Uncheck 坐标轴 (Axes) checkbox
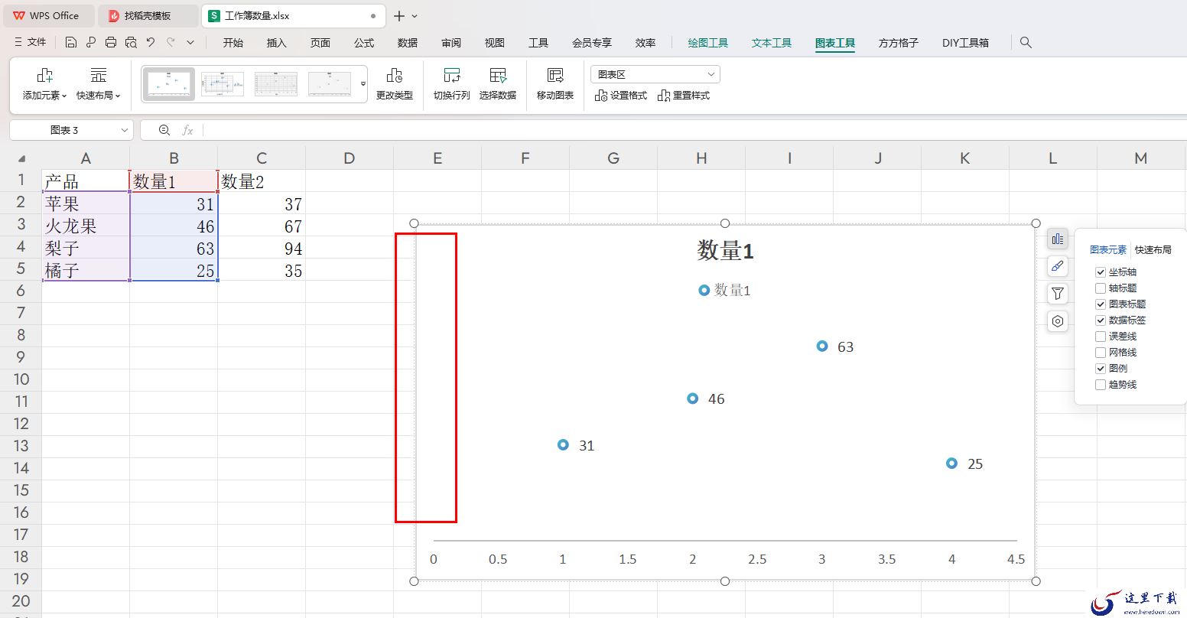The image size is (1187, 618). click(x=1101, y=272)
